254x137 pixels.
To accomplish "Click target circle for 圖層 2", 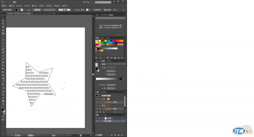I will pyautogui.click(x=122, y=118).
